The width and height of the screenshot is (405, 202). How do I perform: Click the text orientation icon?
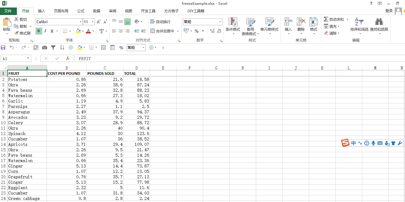pos(137,22)
